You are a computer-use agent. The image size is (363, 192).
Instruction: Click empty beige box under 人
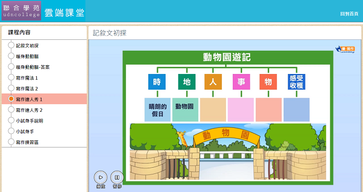pyautogui.click(x=213, y=110)
